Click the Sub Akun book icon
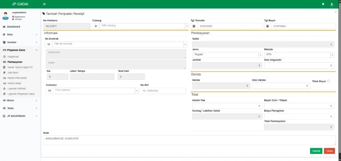Screen dimensions: 341x161 [x=4, y=73]
